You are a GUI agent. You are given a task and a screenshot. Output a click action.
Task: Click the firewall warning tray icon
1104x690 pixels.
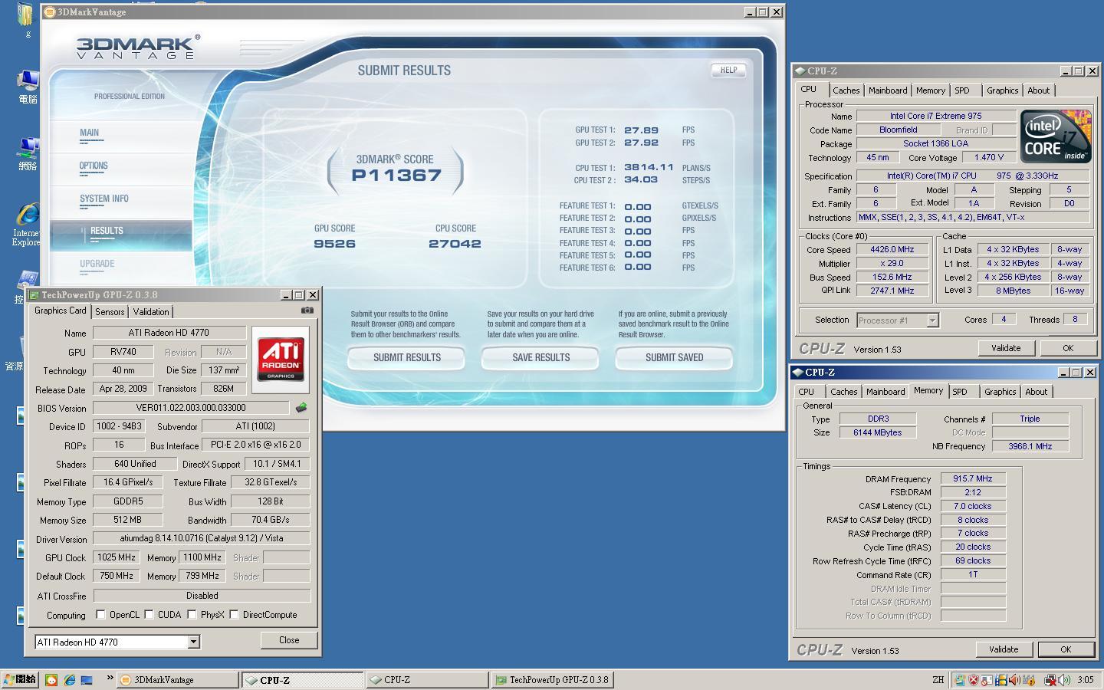point(1029,680)
